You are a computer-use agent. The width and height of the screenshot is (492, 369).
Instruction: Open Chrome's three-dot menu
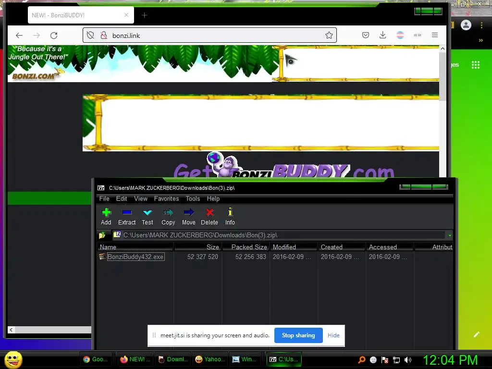click(481, 25)
